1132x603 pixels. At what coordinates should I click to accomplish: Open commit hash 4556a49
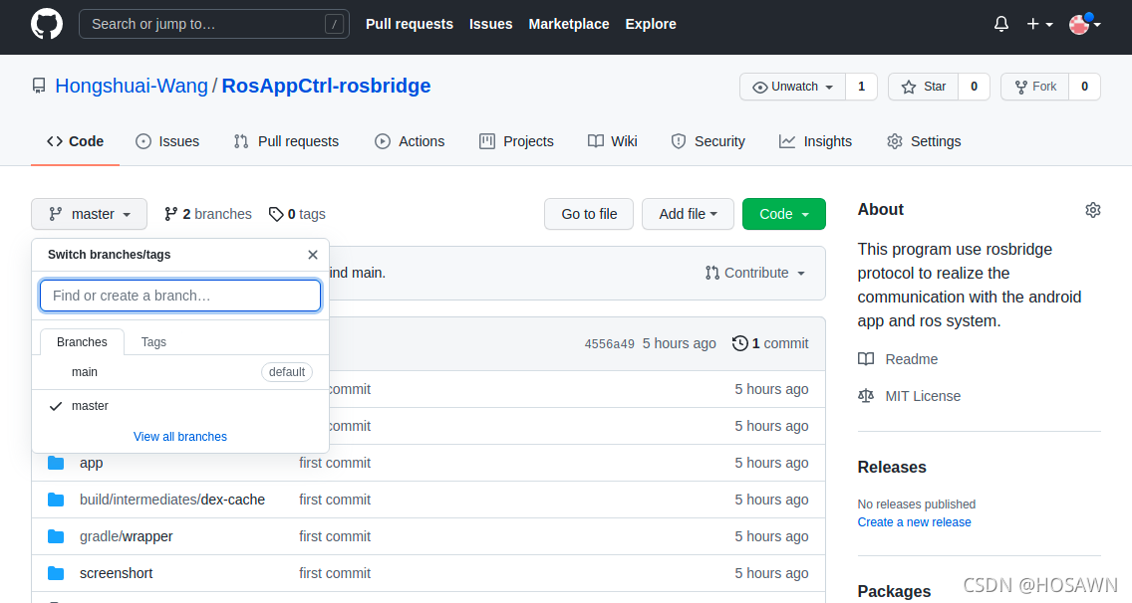[609, 344]
